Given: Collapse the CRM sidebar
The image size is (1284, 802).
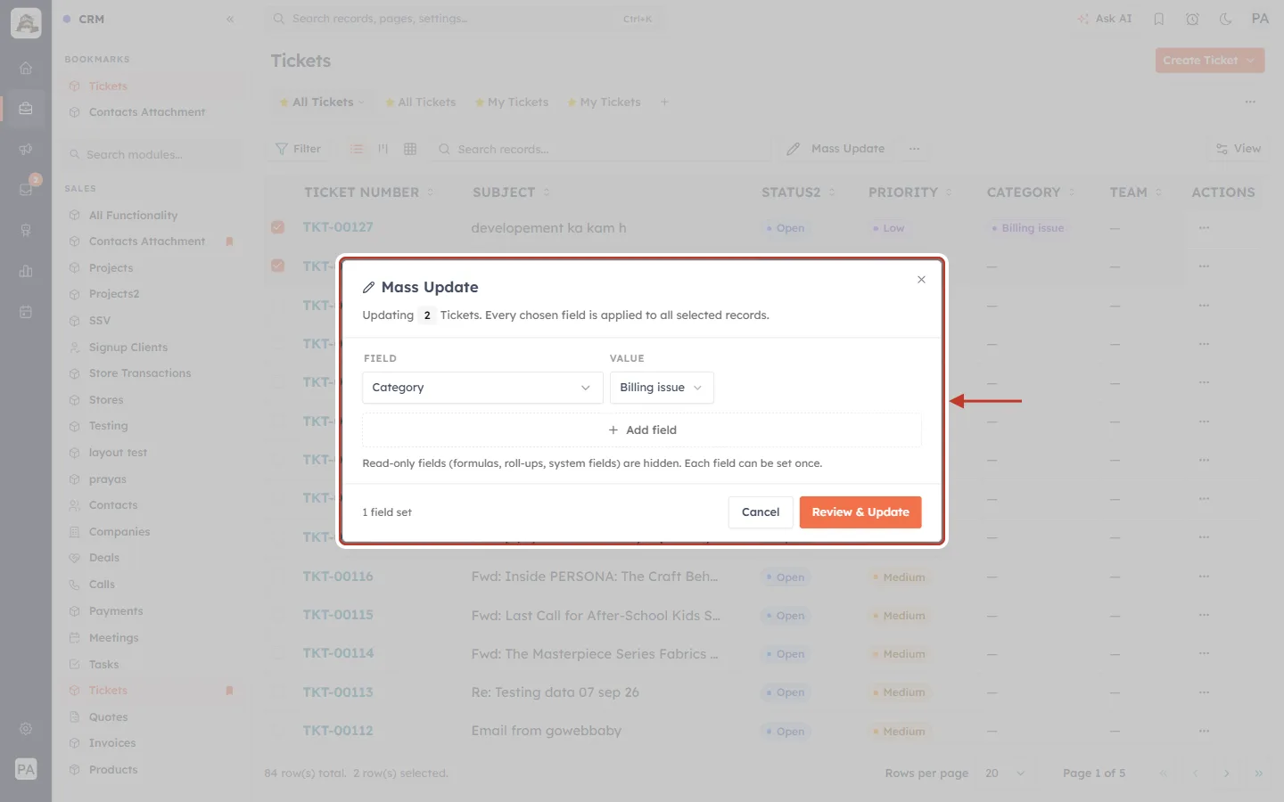Looking at the screenshot, I should (x=230, y=19).
